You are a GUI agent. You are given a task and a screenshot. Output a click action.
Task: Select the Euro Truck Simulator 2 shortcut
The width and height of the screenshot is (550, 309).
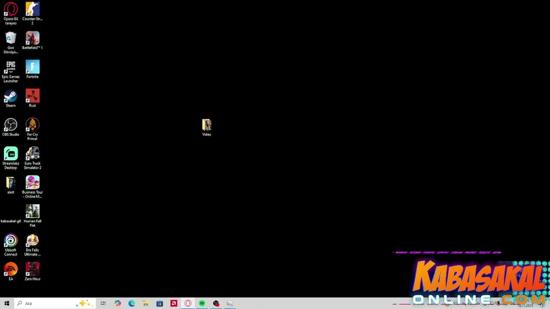32,158
